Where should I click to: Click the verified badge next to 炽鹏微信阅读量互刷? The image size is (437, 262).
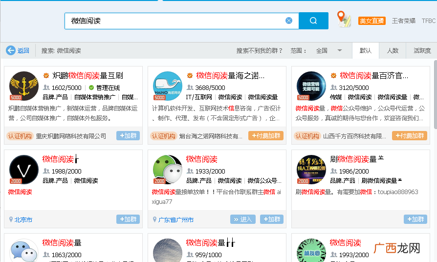pyautogui.click(x=46, y=76)
